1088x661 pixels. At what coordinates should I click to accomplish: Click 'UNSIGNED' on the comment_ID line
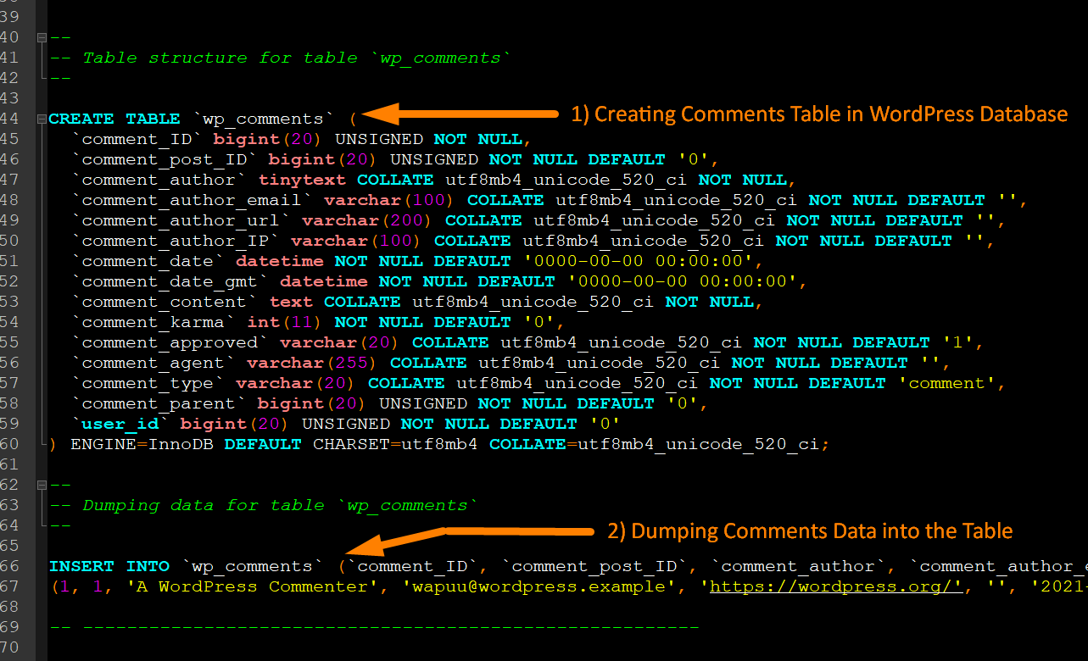pyautogui.click(x=379, y=139)
